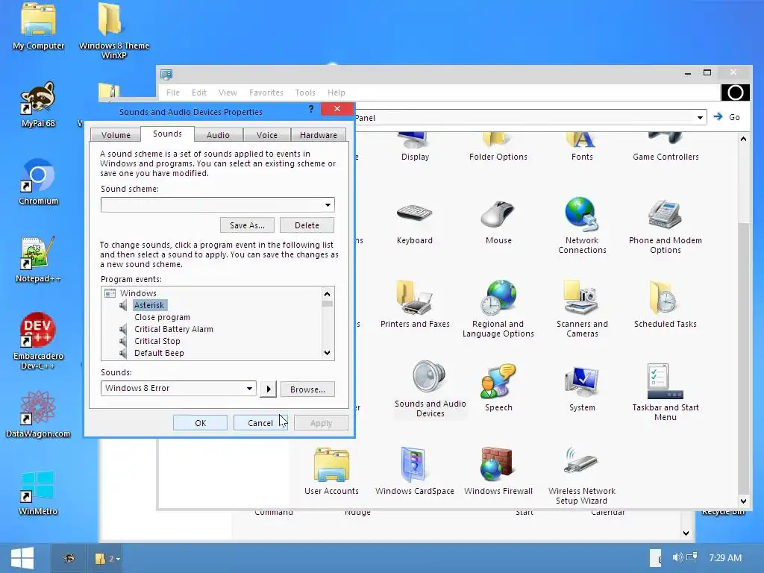The height and width of the screenshot is (573, 764).
Task: Select My Computer desktop icon
Action: tap(39, 26)
